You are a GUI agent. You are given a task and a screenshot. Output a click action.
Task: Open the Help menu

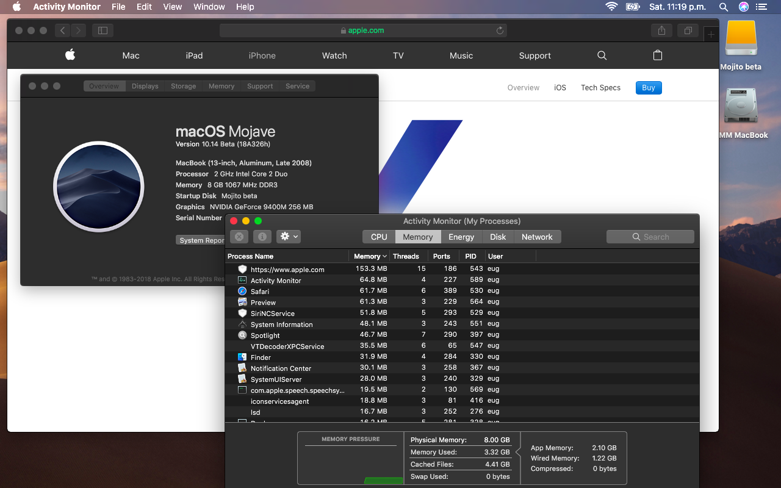tap(245, 7)
